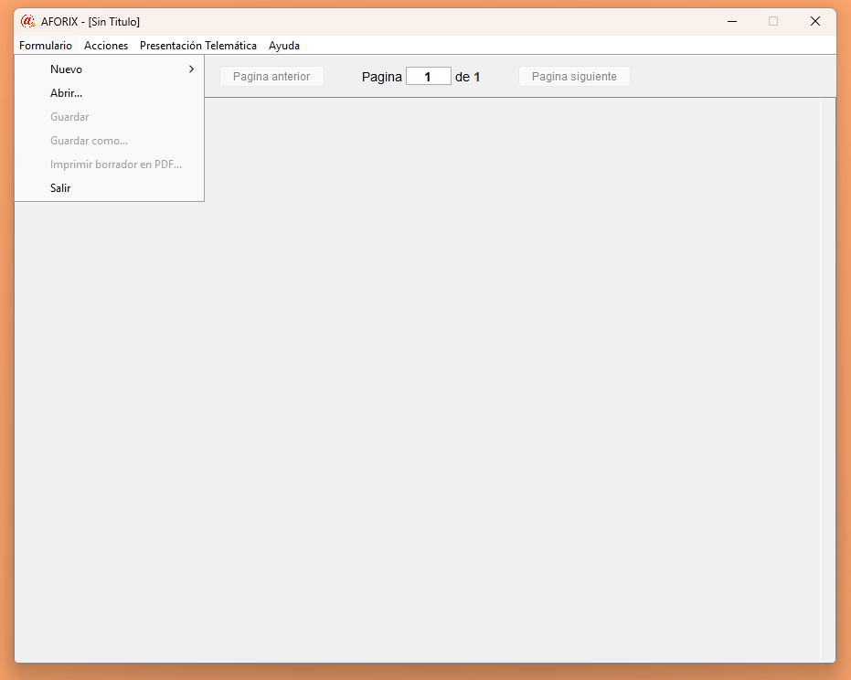Screen dimensions: 851x680
Task: Open the Formulario menu
Action: (x=46, y=46)
